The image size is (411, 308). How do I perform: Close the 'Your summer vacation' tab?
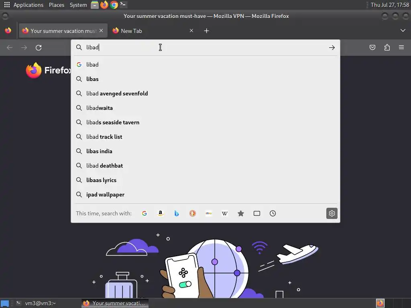tap(101, 30)
